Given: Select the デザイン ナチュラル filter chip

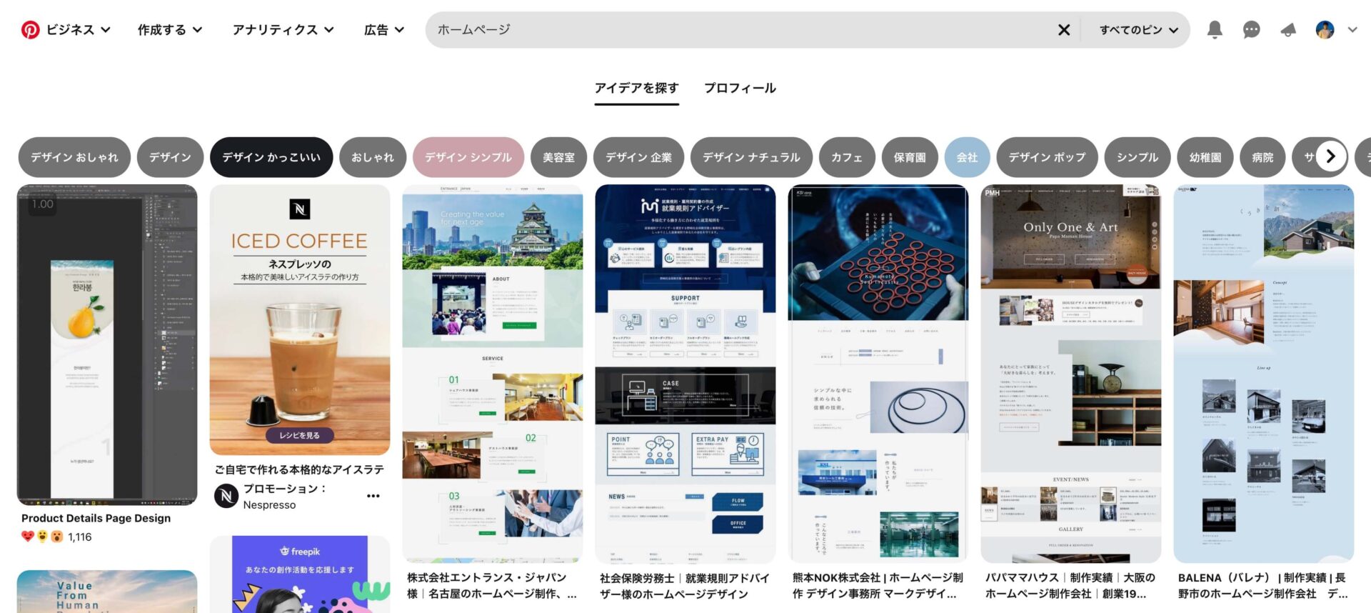Looking at the screenshot, I should [x=751, y=157].
